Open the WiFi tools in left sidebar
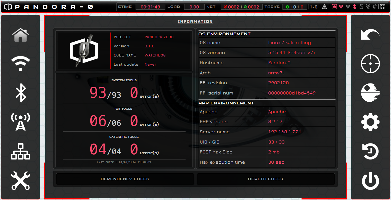 pos(20,64)
